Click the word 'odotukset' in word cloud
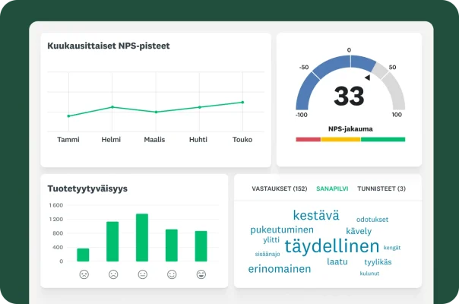Screen dimensions: 459x304 (372, 220)
